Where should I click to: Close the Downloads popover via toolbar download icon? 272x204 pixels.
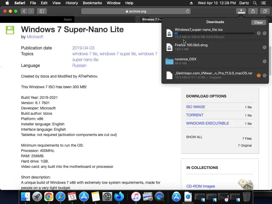pyautogui.click(x=241, y=11)
